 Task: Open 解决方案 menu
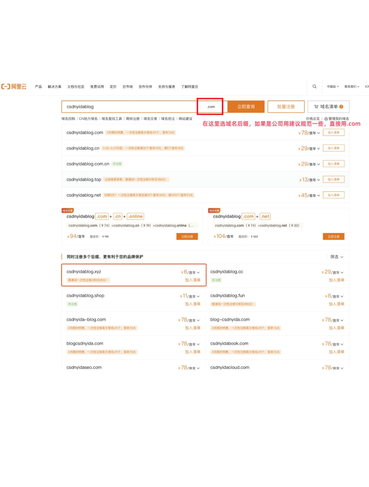click(54, 87)
